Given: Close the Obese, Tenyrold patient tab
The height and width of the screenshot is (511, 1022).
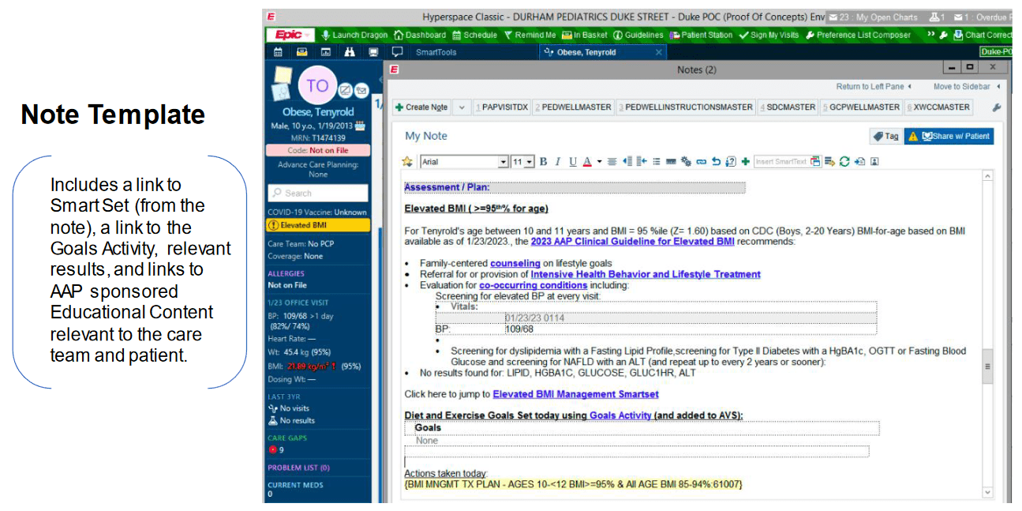Looking at the screenshot, I should [x=659, y=52].
